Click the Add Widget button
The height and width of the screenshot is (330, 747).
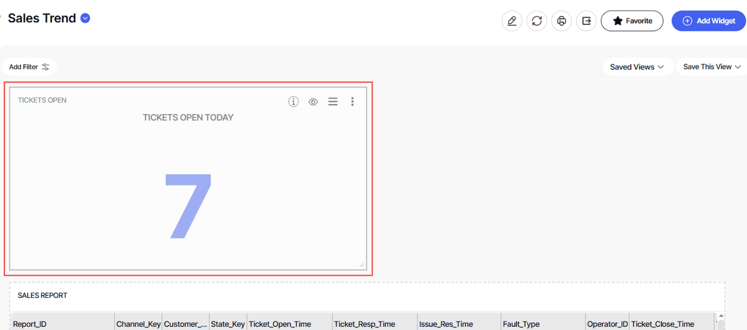(x=709, y=21)
